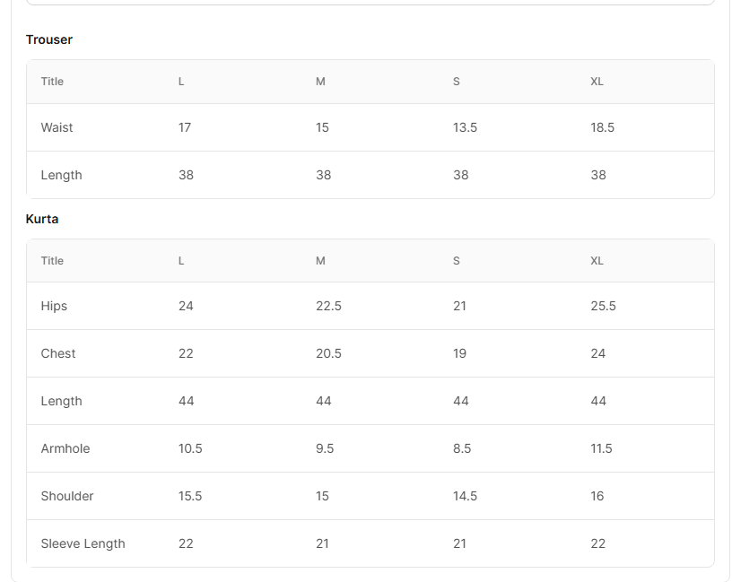
Task: Click the Shoulder row label
Action: click(67, 496)
